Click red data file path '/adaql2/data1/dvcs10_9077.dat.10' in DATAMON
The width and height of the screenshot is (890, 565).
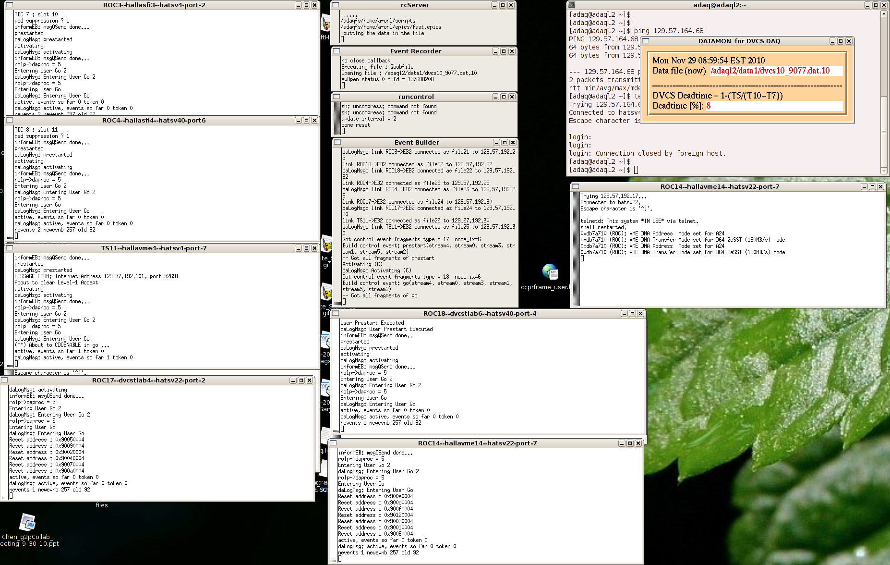[770, 71]
